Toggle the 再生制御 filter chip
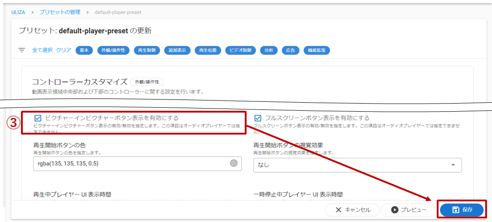 (147, 50)
